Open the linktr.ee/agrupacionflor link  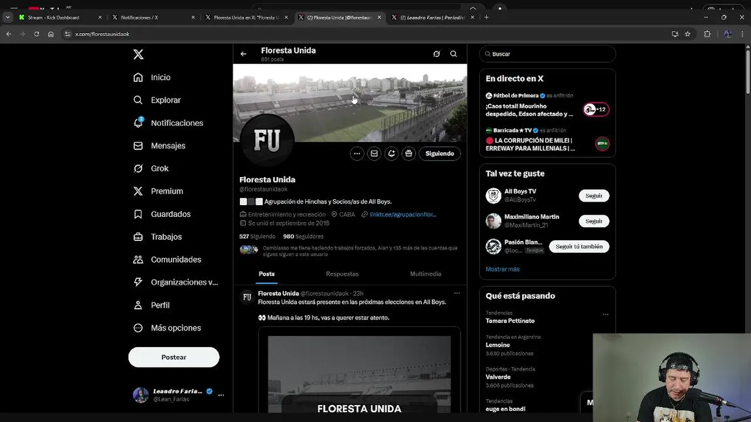(x=402, y=215)
